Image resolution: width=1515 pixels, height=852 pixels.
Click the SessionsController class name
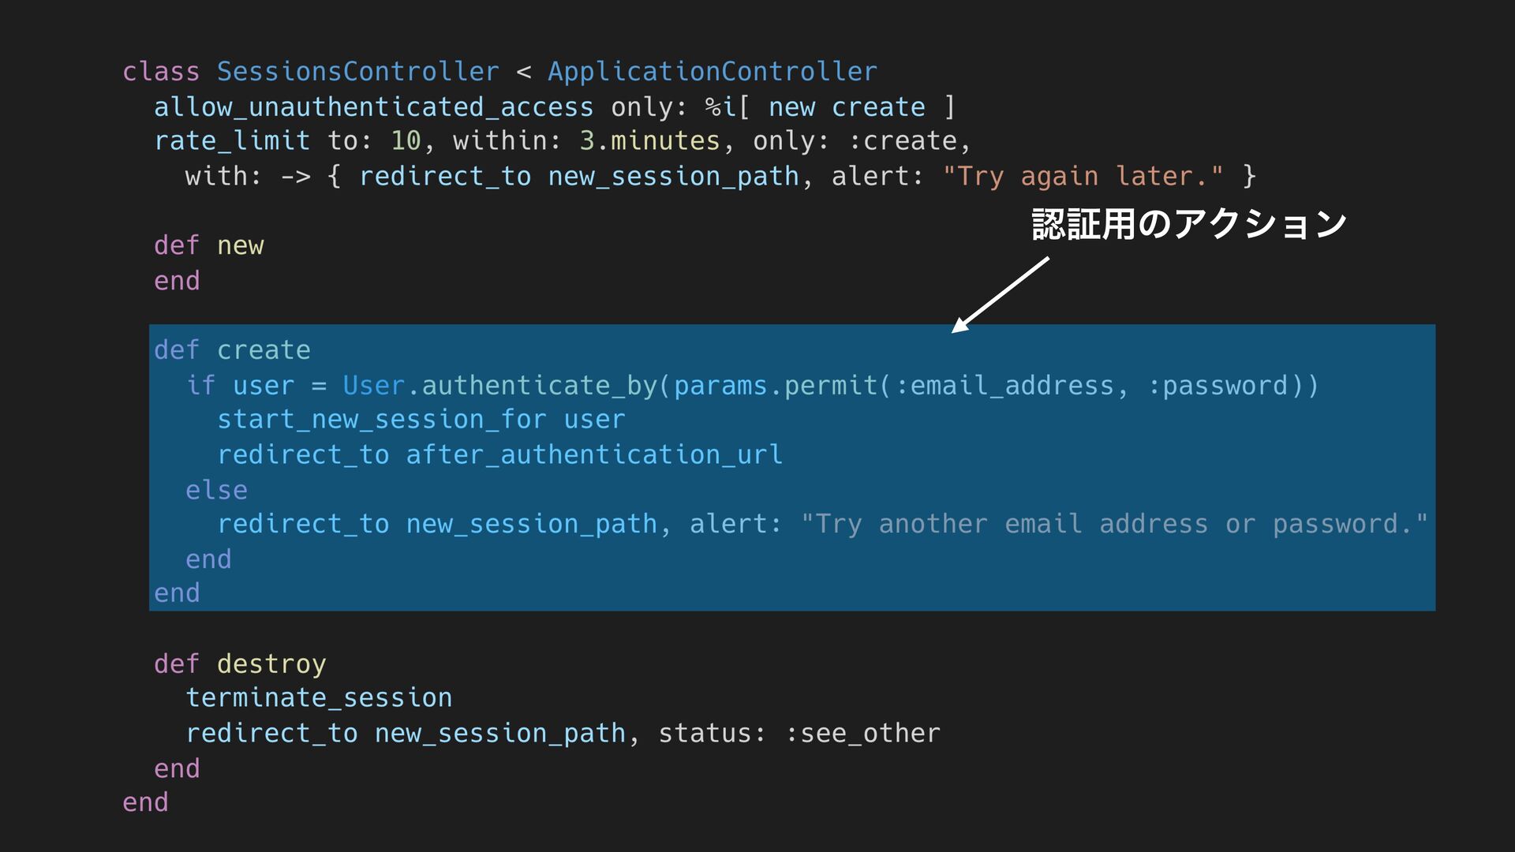click(x=358, y=72)
